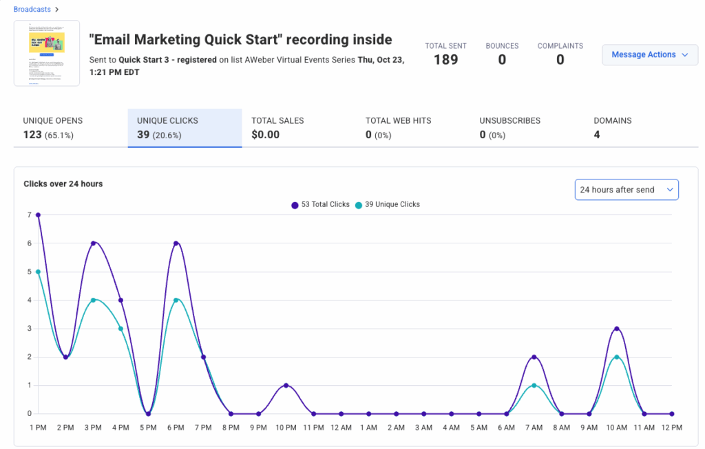Image resolution: width=705 pixels, height=449 pixels.
Task: Click the 10 PM data point
Action: pyautogui.click(x=286, y=385)
